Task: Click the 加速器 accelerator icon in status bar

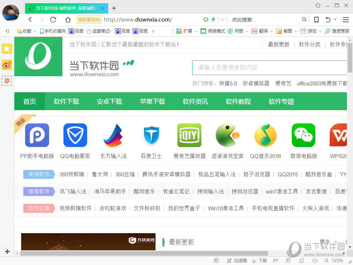Action: point(237,260)
